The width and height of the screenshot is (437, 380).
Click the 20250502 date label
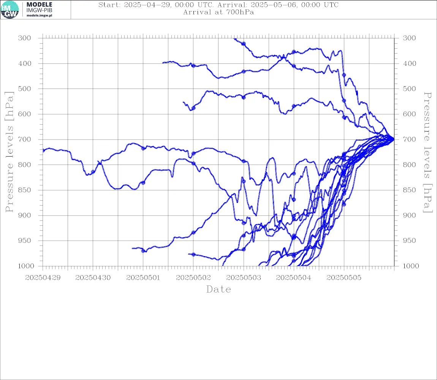(193, 278)
